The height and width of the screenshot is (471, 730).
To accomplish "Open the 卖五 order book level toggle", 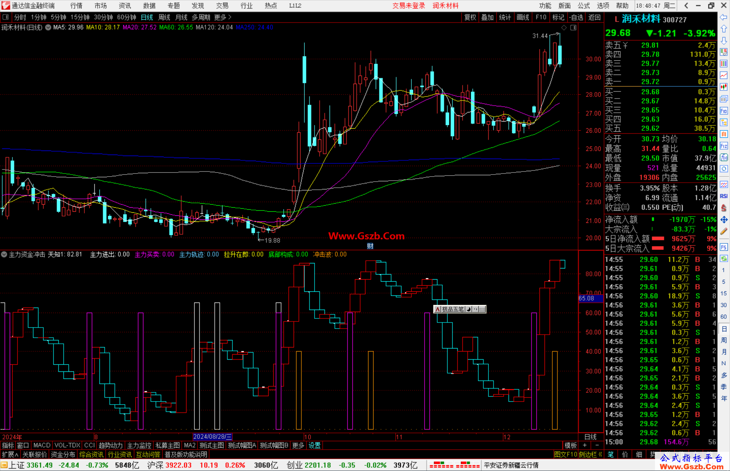I will [x=616, y=45].
